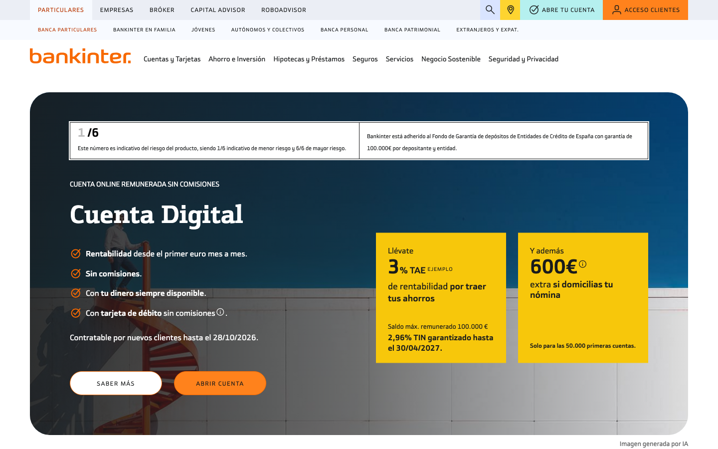Click the 'Sin comisiones.' bullet text
The height and width of the screenshot is (449, 718).
click(x=114, y=274)
